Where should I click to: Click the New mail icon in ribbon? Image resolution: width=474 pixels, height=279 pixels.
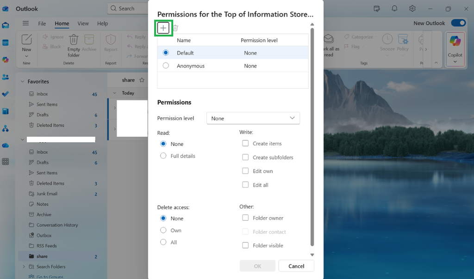point(26,39)
